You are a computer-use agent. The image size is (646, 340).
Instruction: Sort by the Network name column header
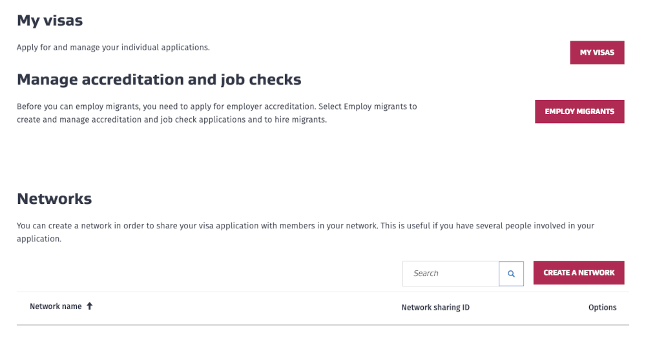(x=56, y=306)
